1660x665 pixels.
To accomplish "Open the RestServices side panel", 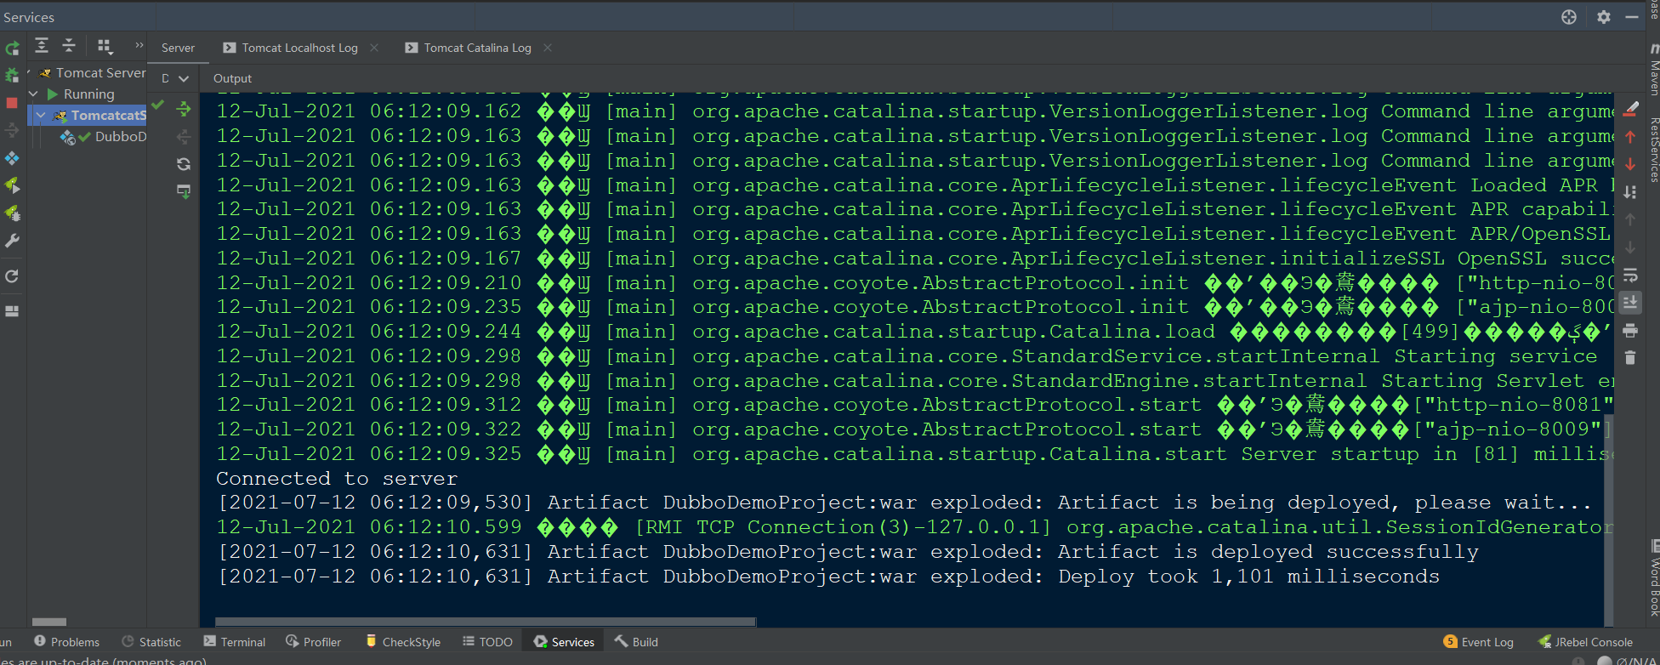I will (1654, 151).
